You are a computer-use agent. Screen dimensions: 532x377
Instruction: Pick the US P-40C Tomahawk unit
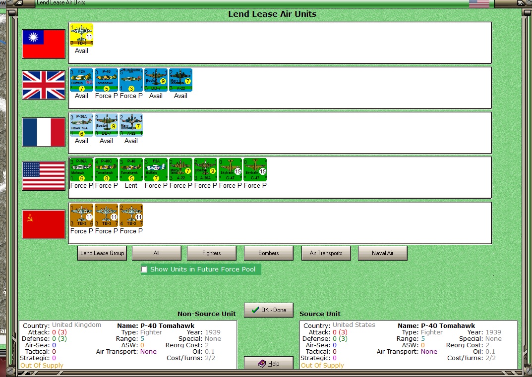[106, 170]
